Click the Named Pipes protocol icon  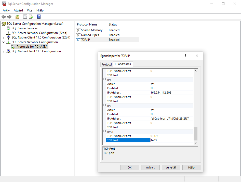coord(78,35)
